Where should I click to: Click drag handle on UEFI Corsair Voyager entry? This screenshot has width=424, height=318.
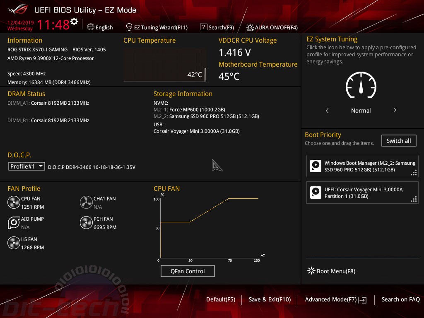point(414,199)
